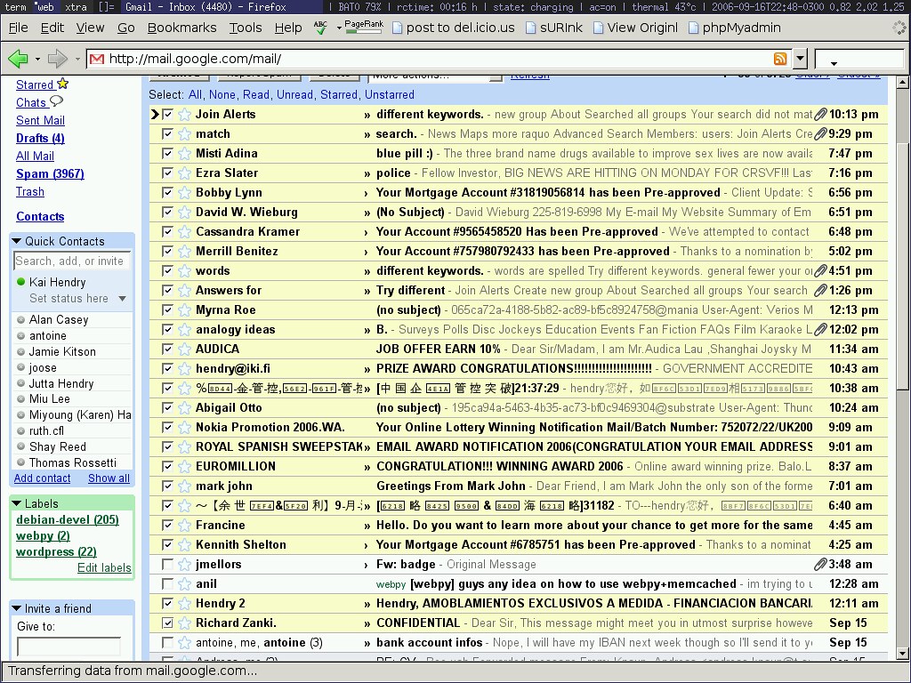This screenshot has height=683, width=911.
Task: Click attachment paperclip on Join Alerts row
Action: pyautogui.click(x=820, y=115)
